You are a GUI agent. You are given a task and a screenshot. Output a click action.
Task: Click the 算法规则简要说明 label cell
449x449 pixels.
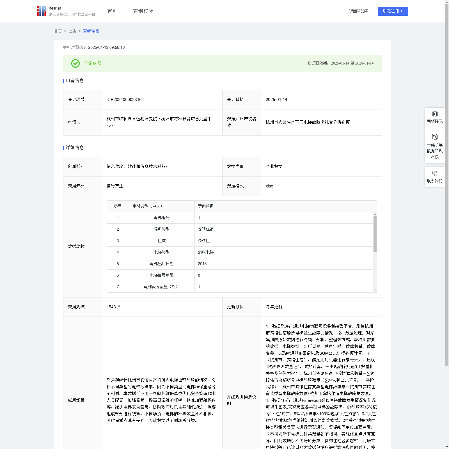click(242, 400)
